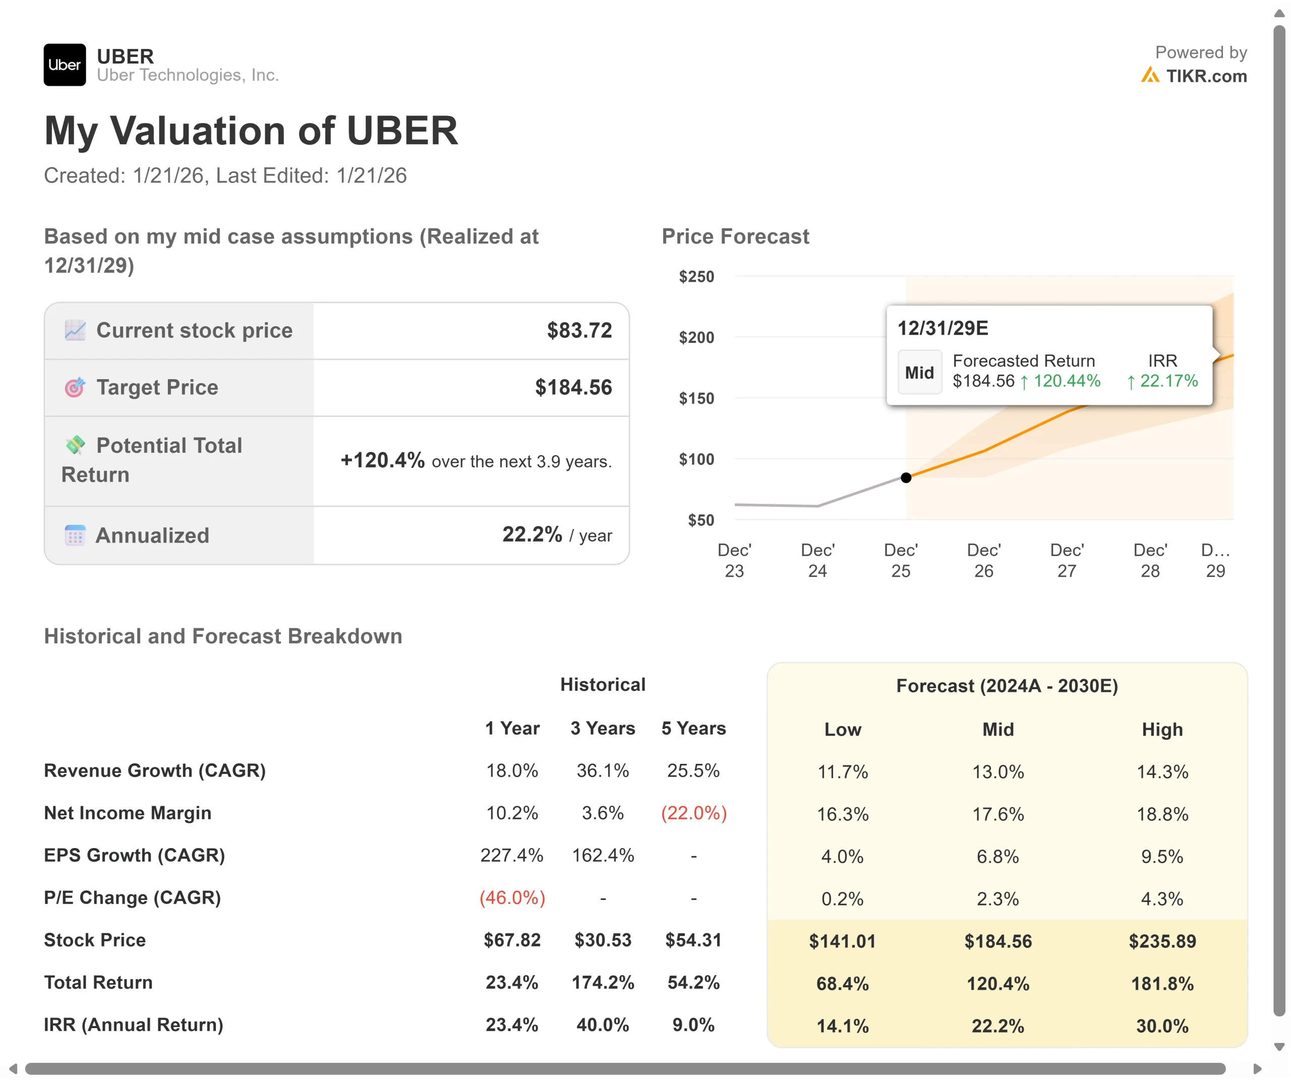Viewport: 1291px width, 1080px height.
Task: Click the Dec '25 data point on the chart
Action: (906, 477)
